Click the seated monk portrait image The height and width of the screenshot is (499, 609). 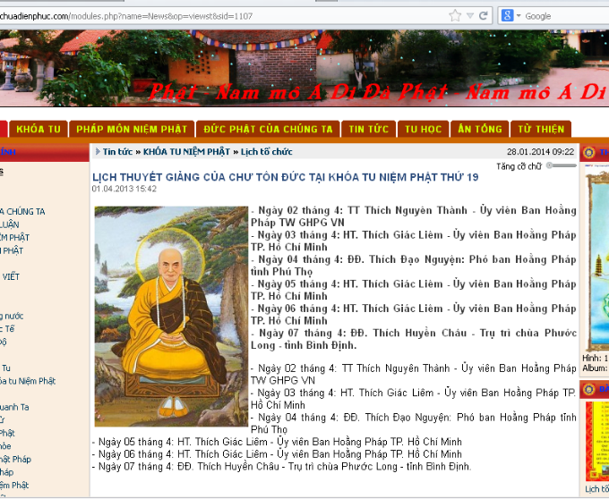(171, 317)
